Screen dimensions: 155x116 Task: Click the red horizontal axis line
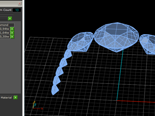point(136,101)
